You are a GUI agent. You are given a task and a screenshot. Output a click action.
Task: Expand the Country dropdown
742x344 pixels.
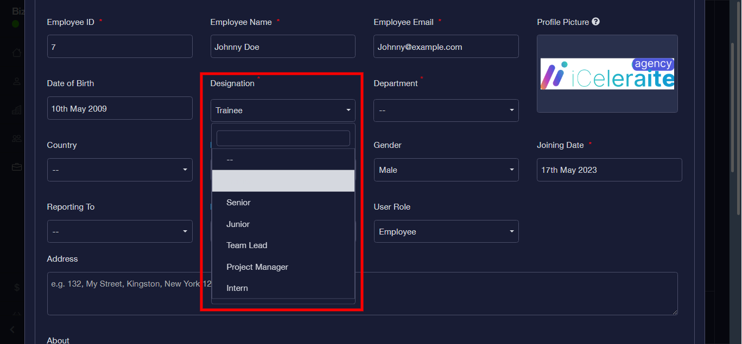point(119,170)
